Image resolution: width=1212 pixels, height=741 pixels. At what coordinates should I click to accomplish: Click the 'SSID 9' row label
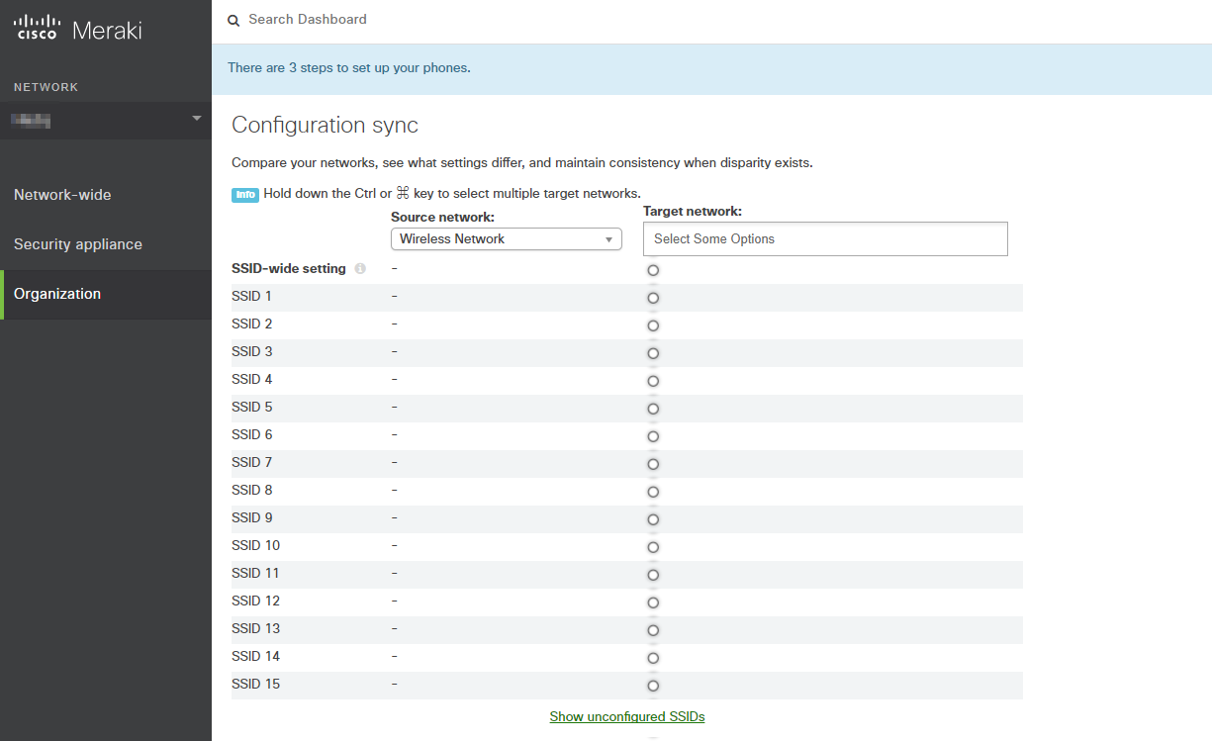click(252, 517)
